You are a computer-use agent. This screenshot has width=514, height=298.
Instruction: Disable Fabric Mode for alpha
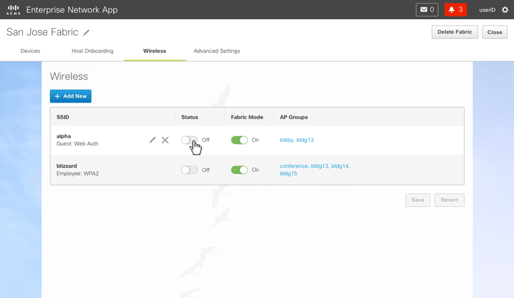[239, 140]
